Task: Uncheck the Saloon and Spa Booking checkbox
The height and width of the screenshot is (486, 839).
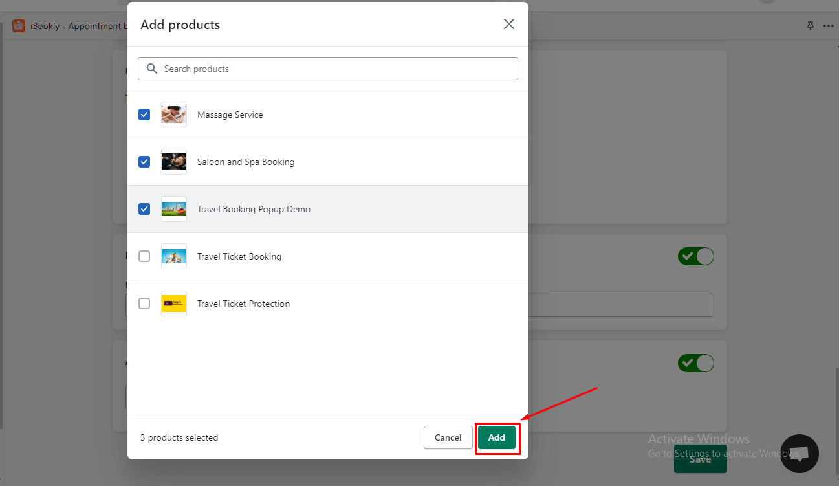Action: point(144,162)
